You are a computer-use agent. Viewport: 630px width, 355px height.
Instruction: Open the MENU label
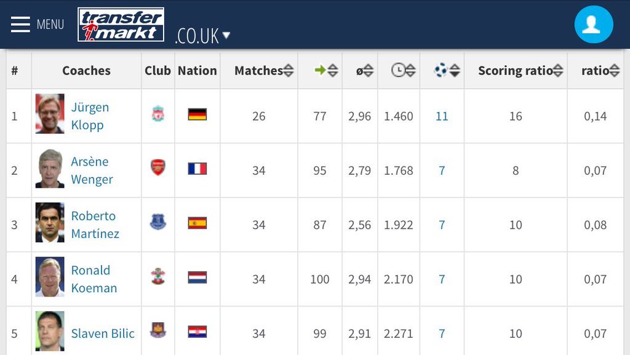(x=50, y=25)
